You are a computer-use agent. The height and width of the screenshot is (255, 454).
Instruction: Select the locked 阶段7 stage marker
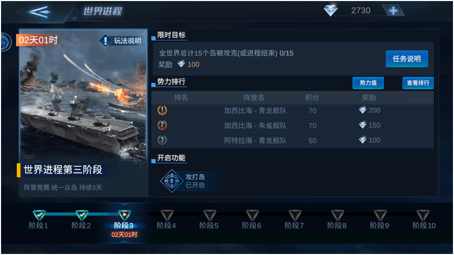(295, 215)
